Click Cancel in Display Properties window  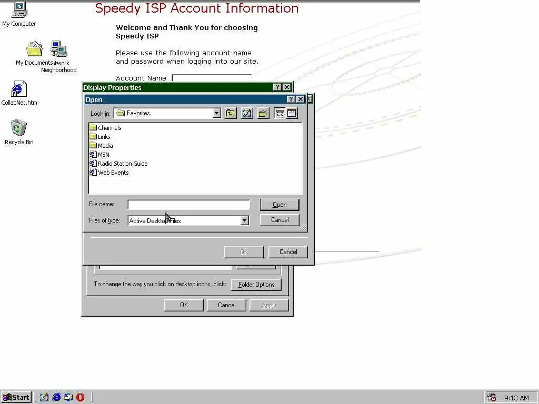point(226,305)
